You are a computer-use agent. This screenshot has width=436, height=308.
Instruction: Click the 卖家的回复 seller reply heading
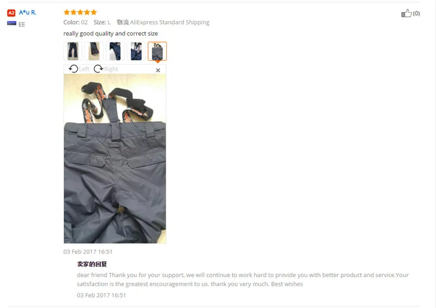[92, 264]
